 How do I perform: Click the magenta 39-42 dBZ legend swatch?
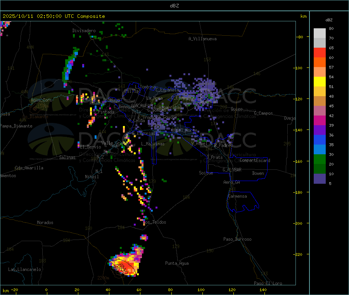click(320, 120)
